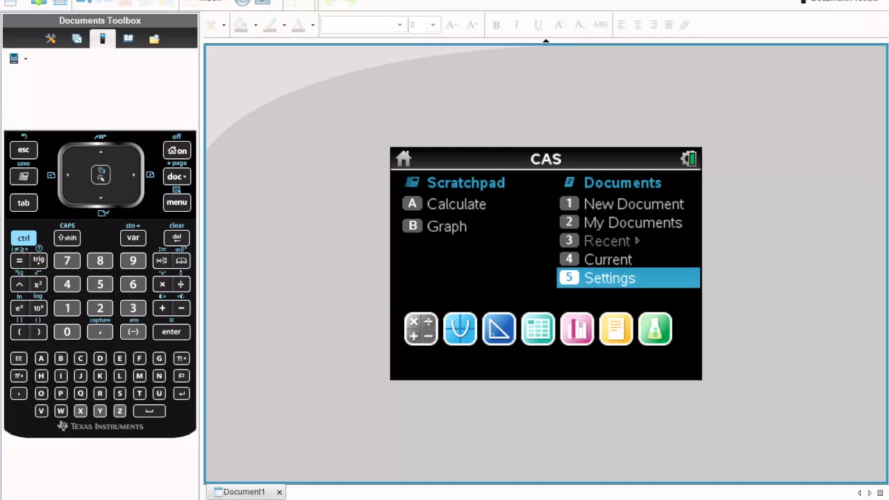This screenshot has height=500, width=889.
Task: Open the Geometry app icon on handheld screen
Action: point(499,328)
